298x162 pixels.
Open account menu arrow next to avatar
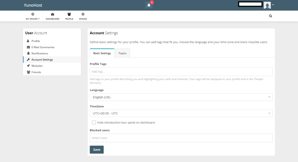(273, 5)
